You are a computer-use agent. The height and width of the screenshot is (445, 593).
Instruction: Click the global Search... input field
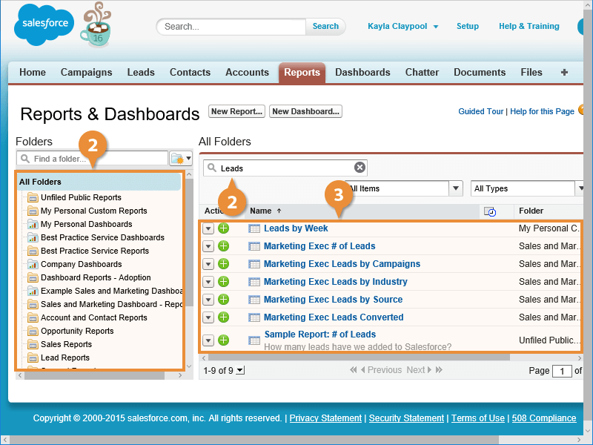231,27
